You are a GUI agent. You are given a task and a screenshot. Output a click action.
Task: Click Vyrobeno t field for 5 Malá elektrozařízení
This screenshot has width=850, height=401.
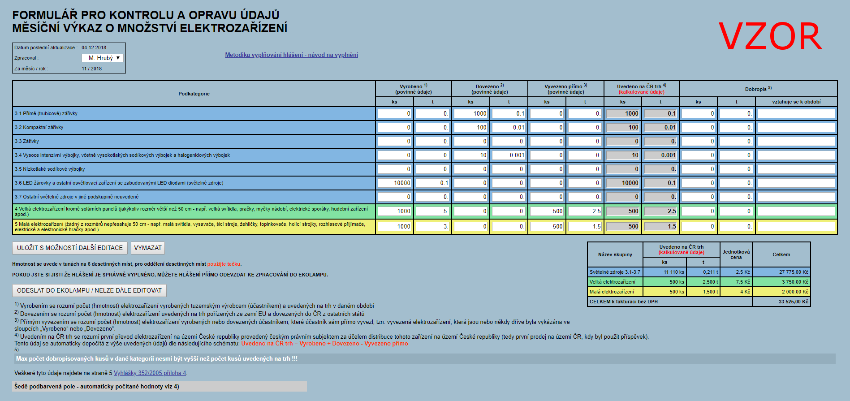[x=432, y=227]
